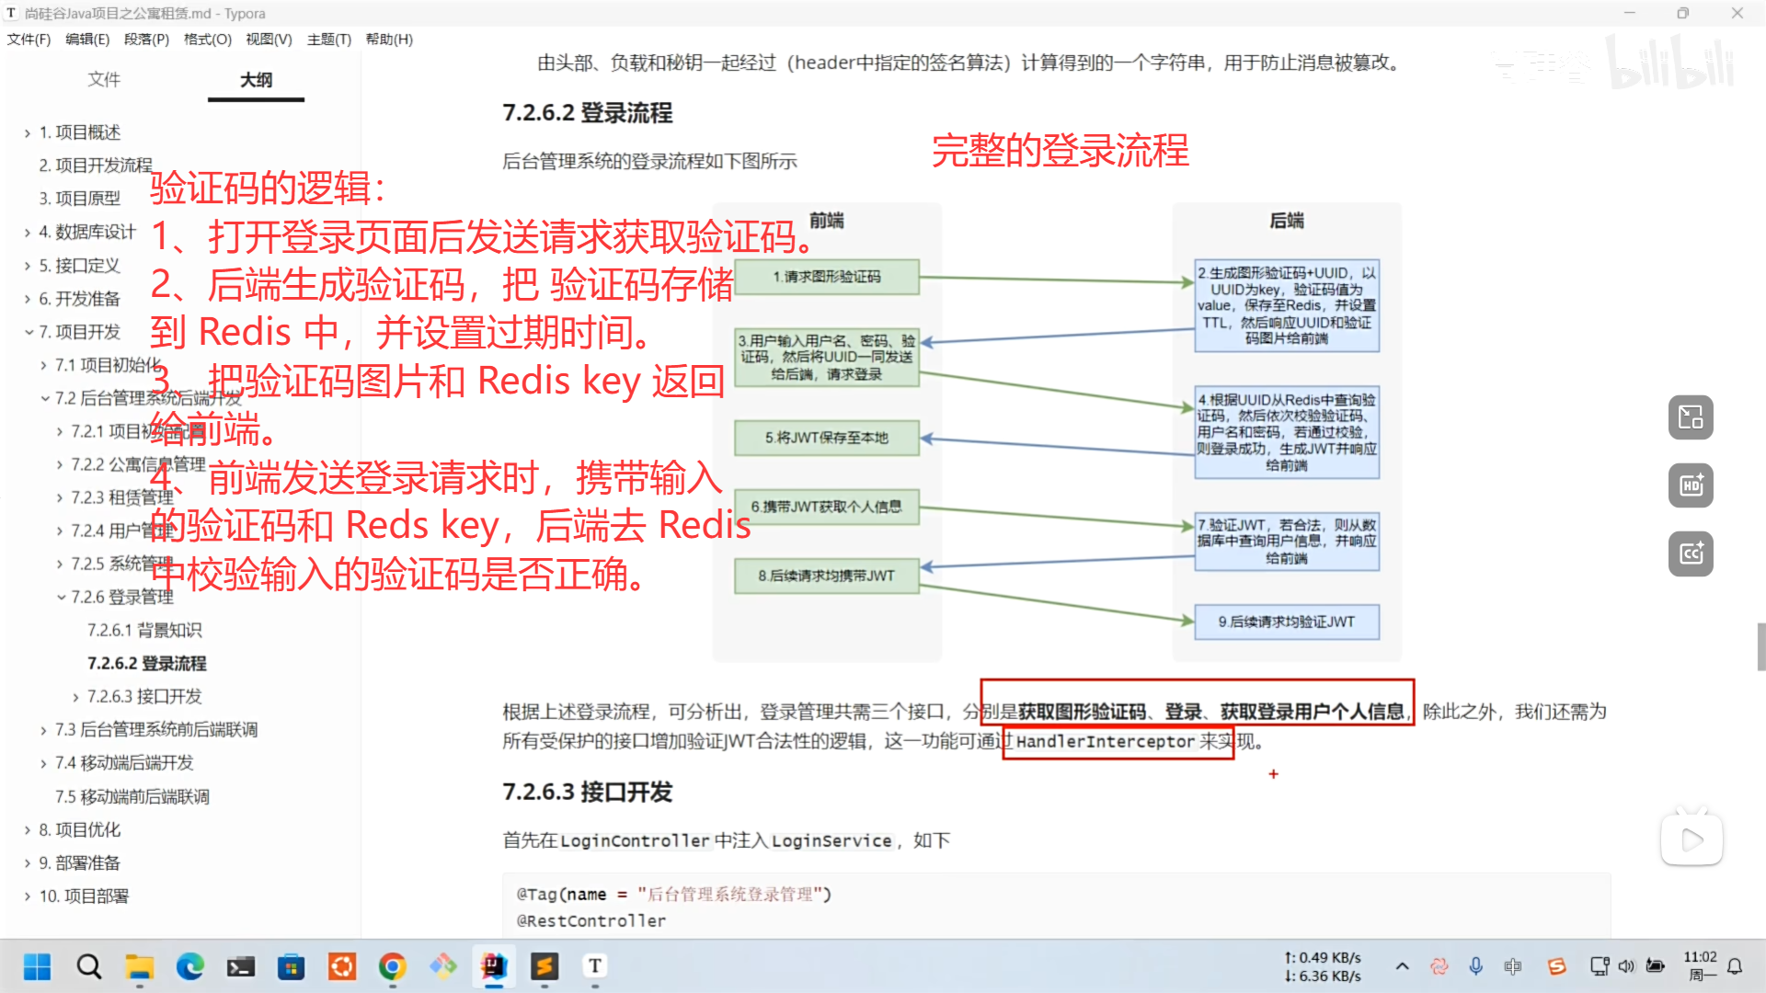Viewport: 1766px width, 993px height.
Task: Click the Typora taskbar icon
Action: tap(595, 966)
